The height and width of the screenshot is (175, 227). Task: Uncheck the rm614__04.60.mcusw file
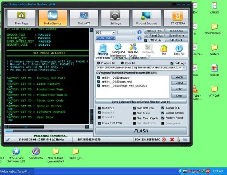click(98, 78)
